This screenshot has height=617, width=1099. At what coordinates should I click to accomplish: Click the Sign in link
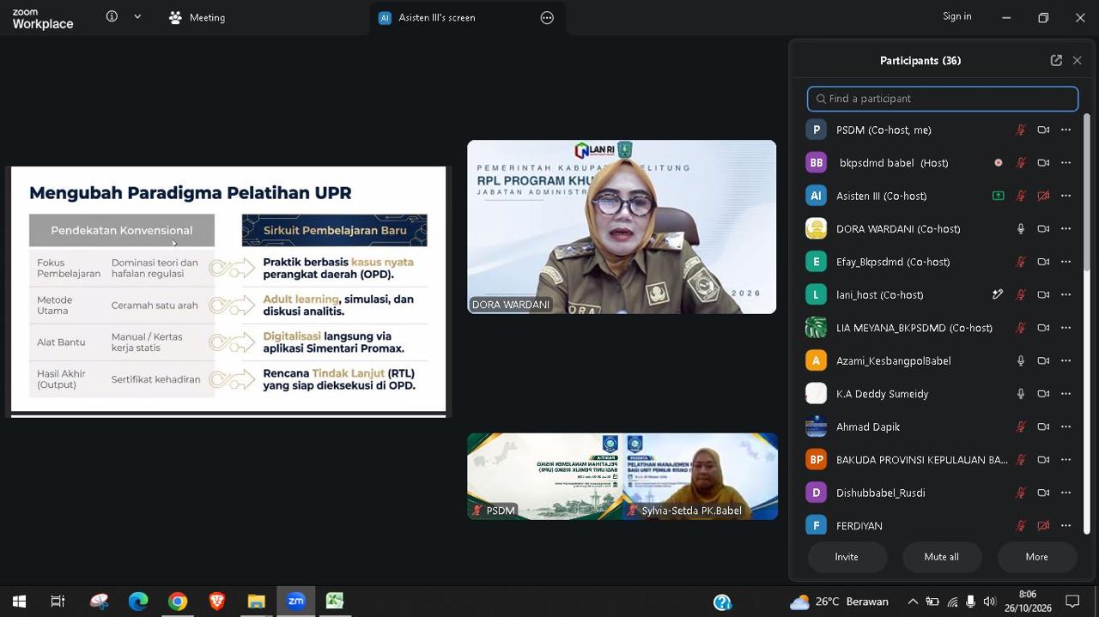957,16
